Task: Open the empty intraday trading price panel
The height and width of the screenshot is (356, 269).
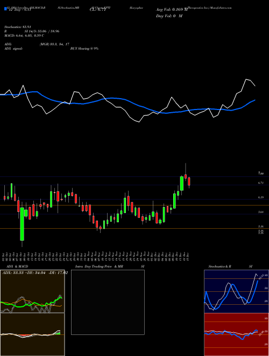Action: click(x=108, y=302)
